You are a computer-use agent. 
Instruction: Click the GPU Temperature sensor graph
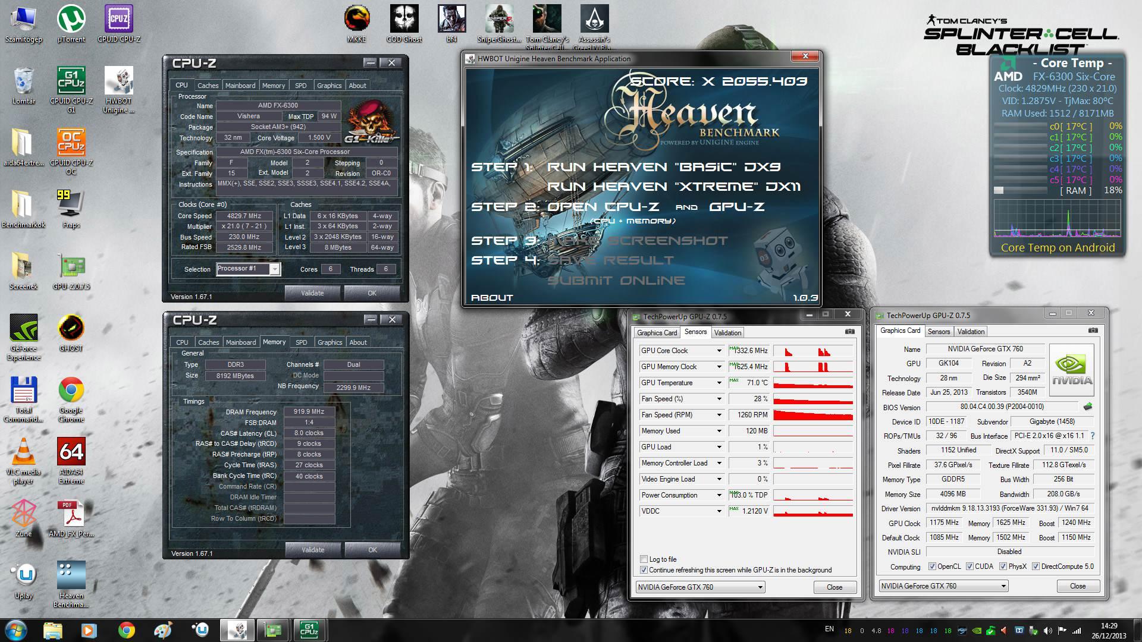(813, 383)
